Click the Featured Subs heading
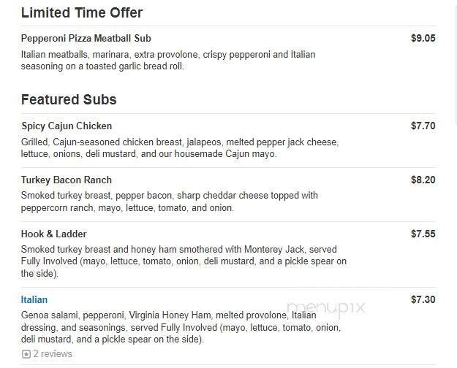This screenshot has height=368, width=457. point(69,100)
